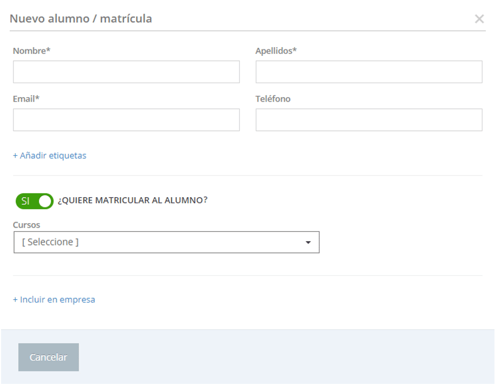Focus the Apellidos text box
Screen dimensions: 495x385
[x=369, y=72]
